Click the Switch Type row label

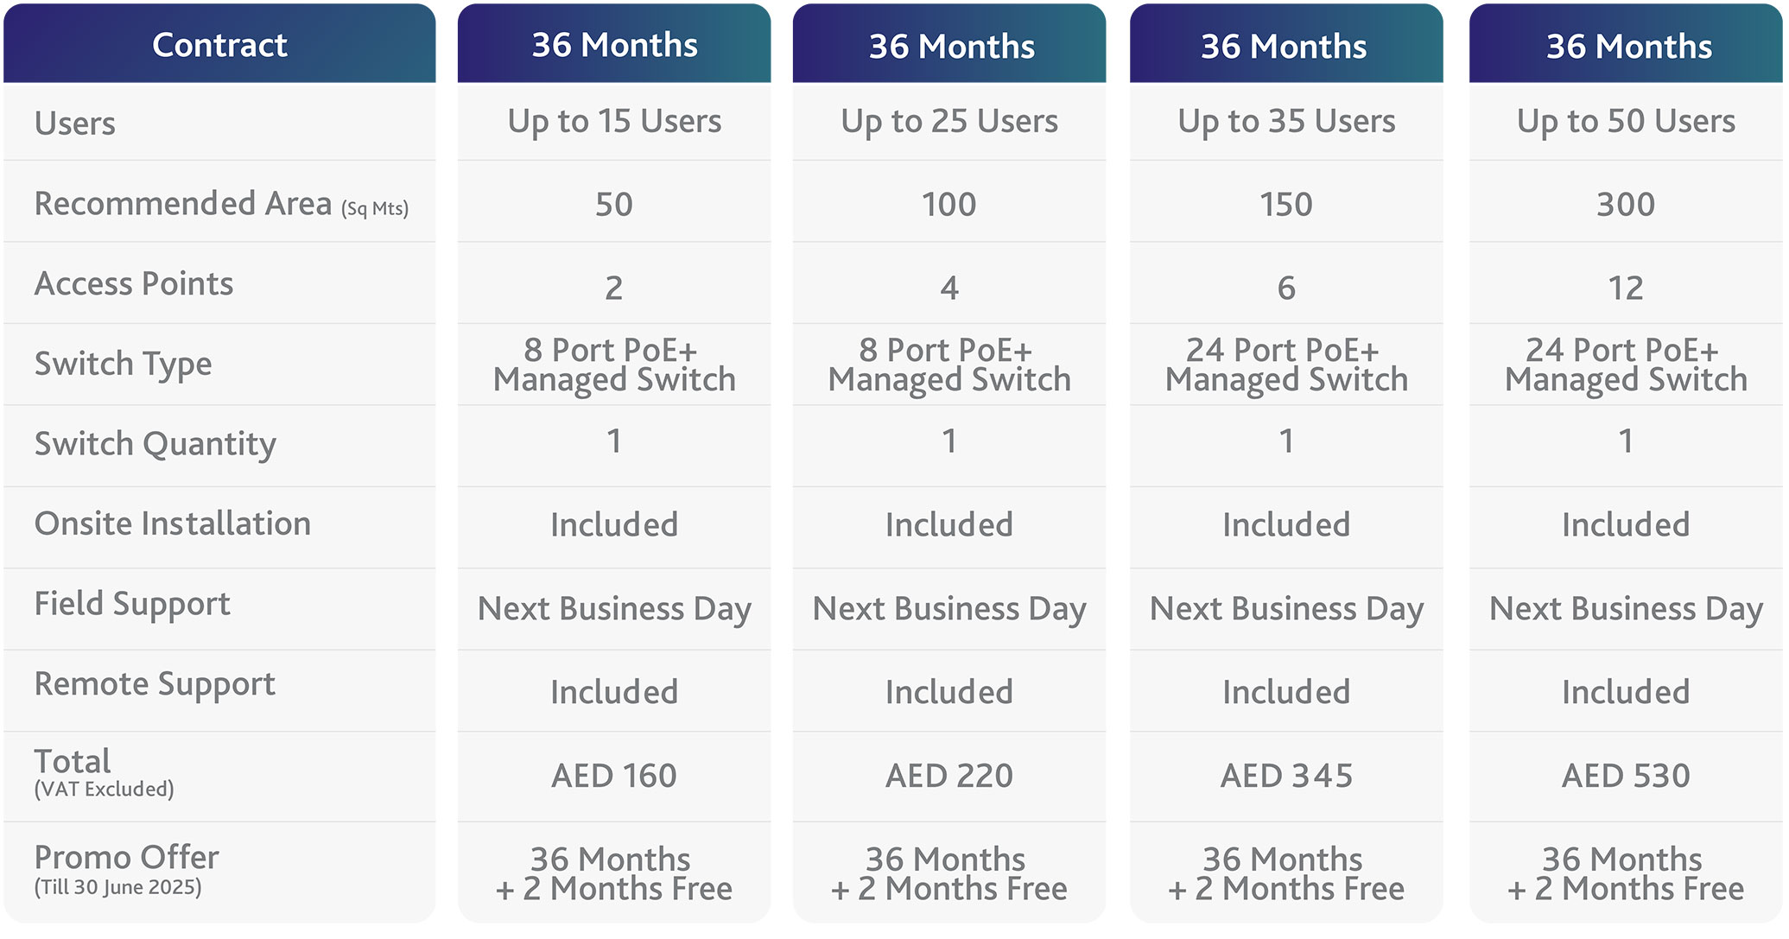[124, 364]
